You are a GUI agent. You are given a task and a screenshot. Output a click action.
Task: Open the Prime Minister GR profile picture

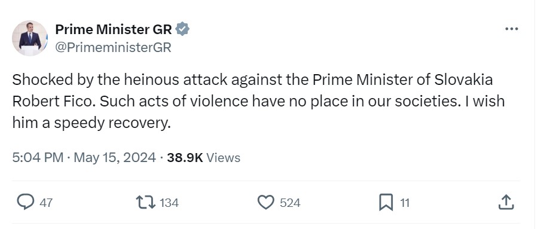(30, 38)
